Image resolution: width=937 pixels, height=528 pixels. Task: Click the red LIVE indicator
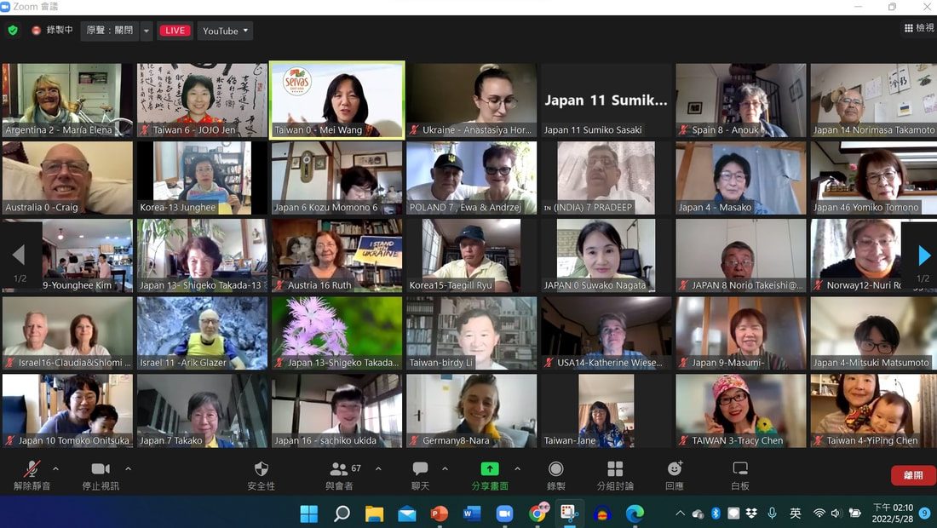coord(175,31)
